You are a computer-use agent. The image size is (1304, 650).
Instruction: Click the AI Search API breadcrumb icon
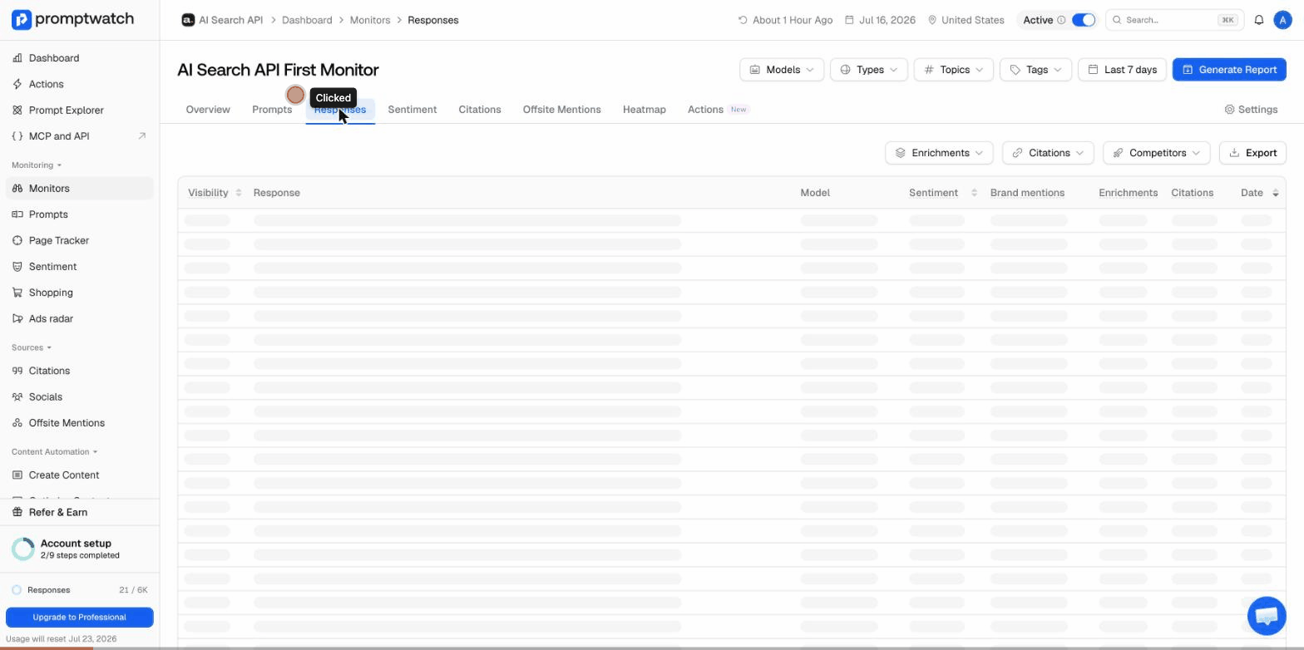188,20
